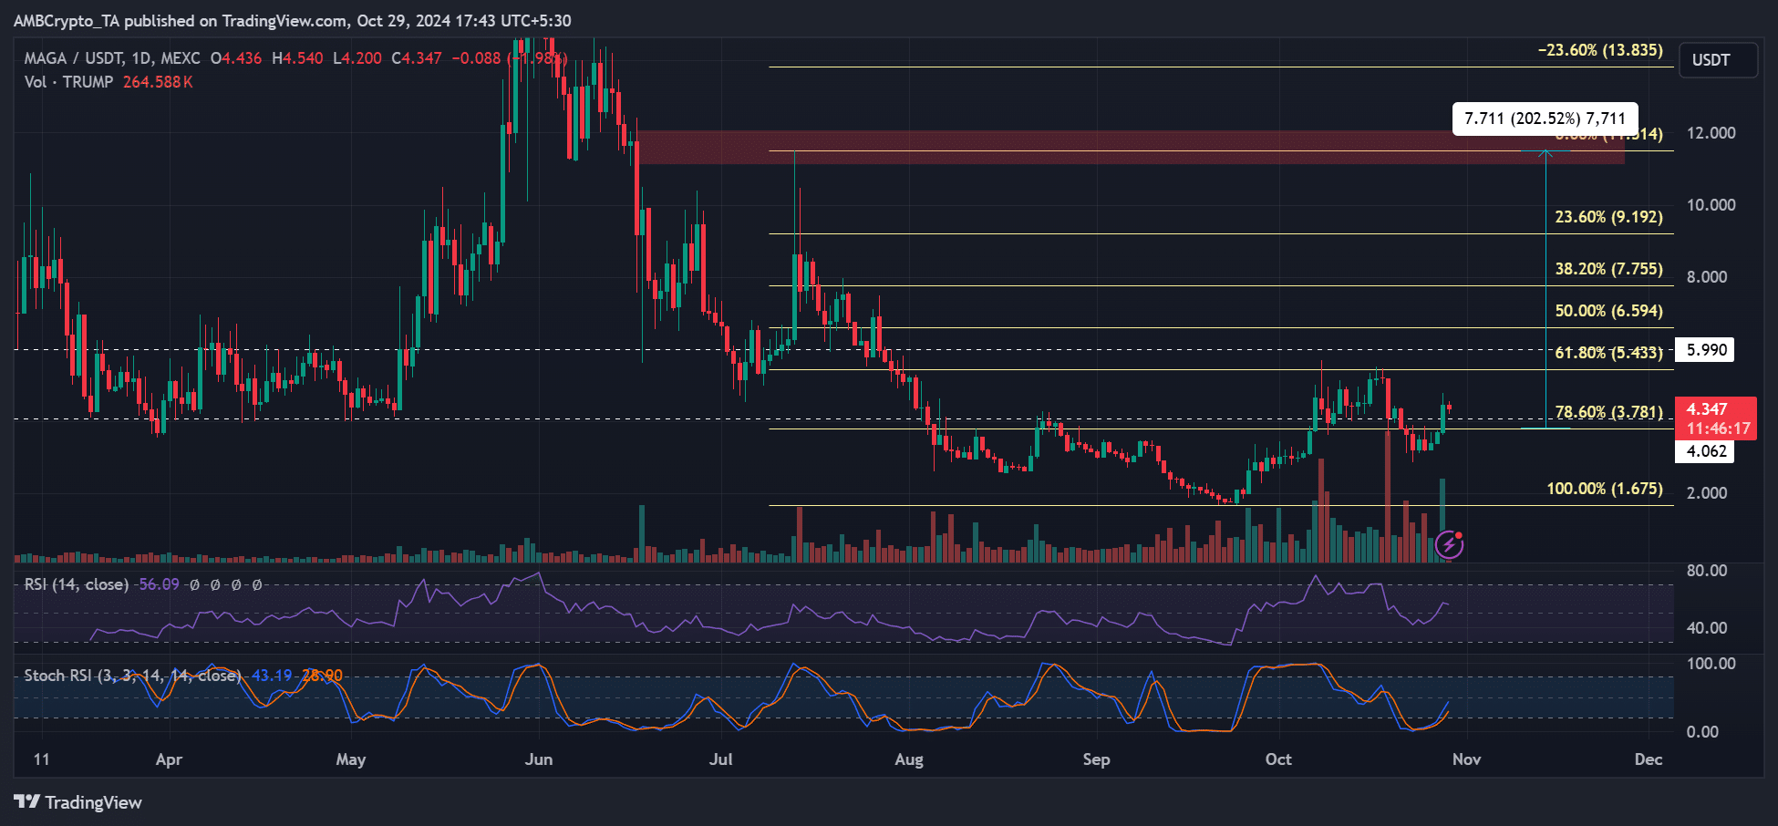Click the Aug label on time axis
Viewport: 1778px width, 826px height.
[x=909, y=759]
